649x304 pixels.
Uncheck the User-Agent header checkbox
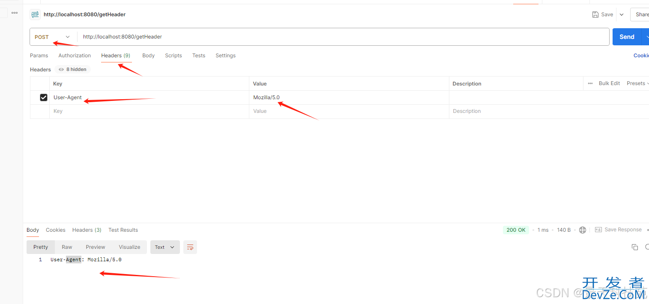44,97
